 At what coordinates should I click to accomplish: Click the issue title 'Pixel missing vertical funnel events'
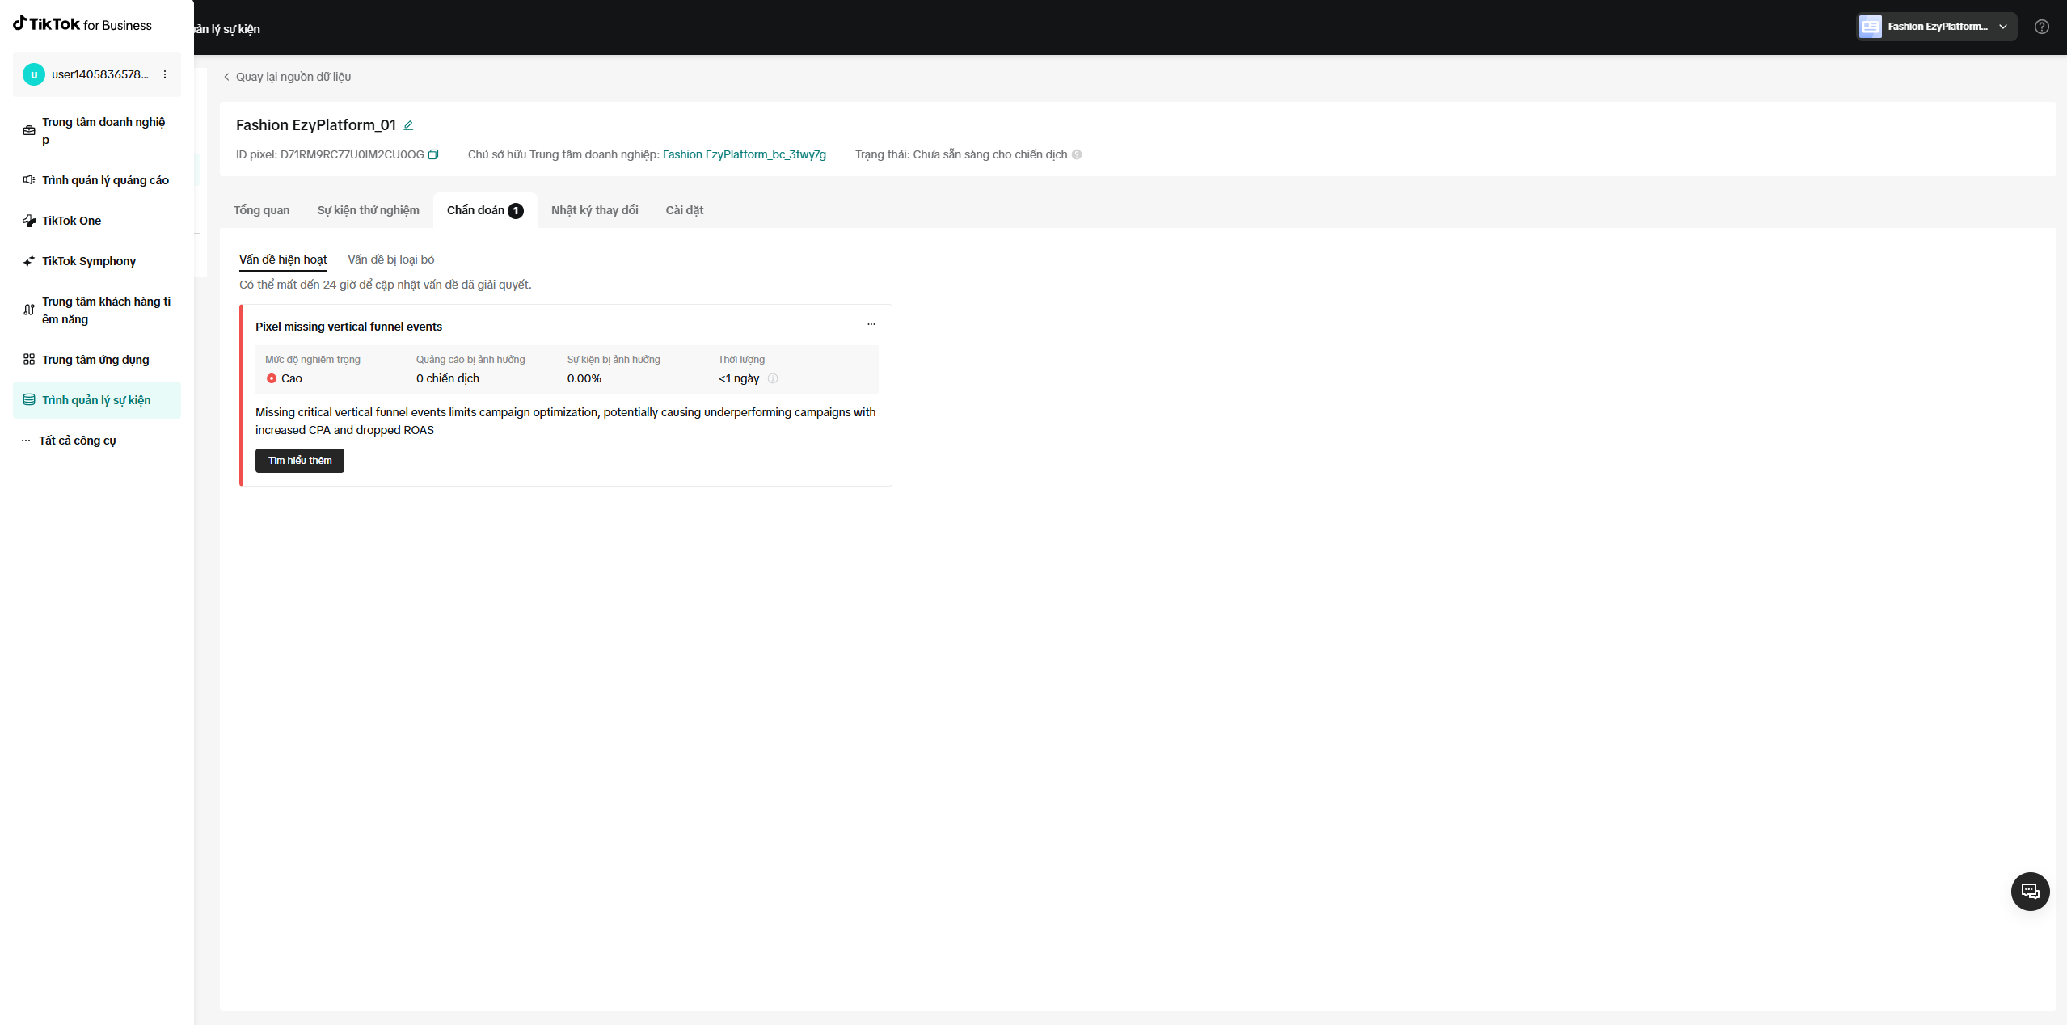349,327
